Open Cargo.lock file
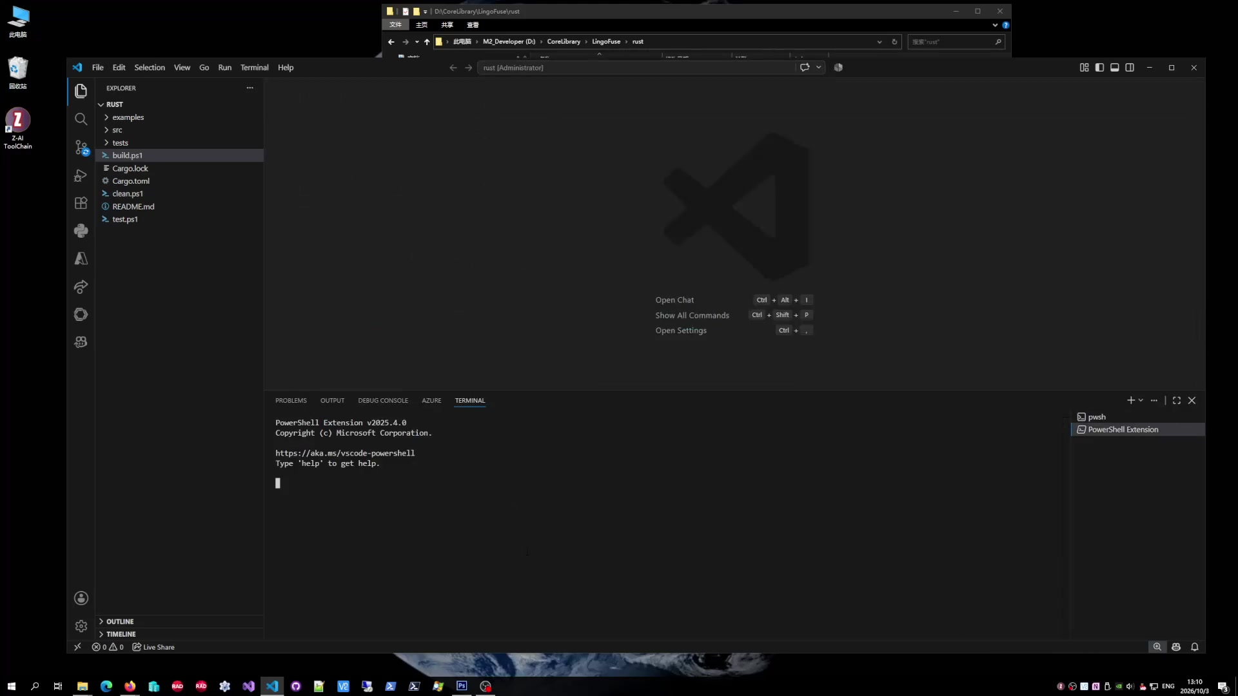1238x696 pixels. point(179,168)
